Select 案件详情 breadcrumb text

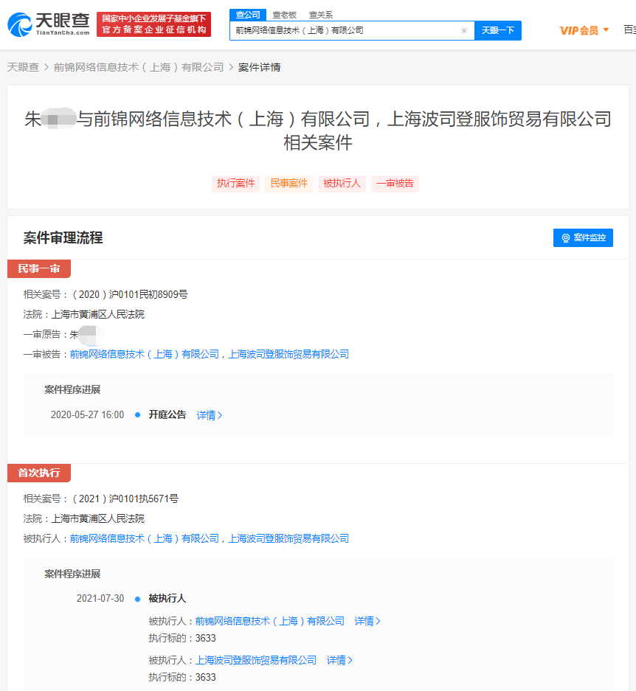coord(259,67)
